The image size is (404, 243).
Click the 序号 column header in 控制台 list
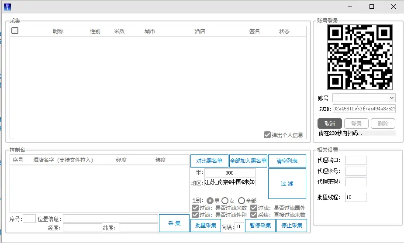click(x=18, y=160)
